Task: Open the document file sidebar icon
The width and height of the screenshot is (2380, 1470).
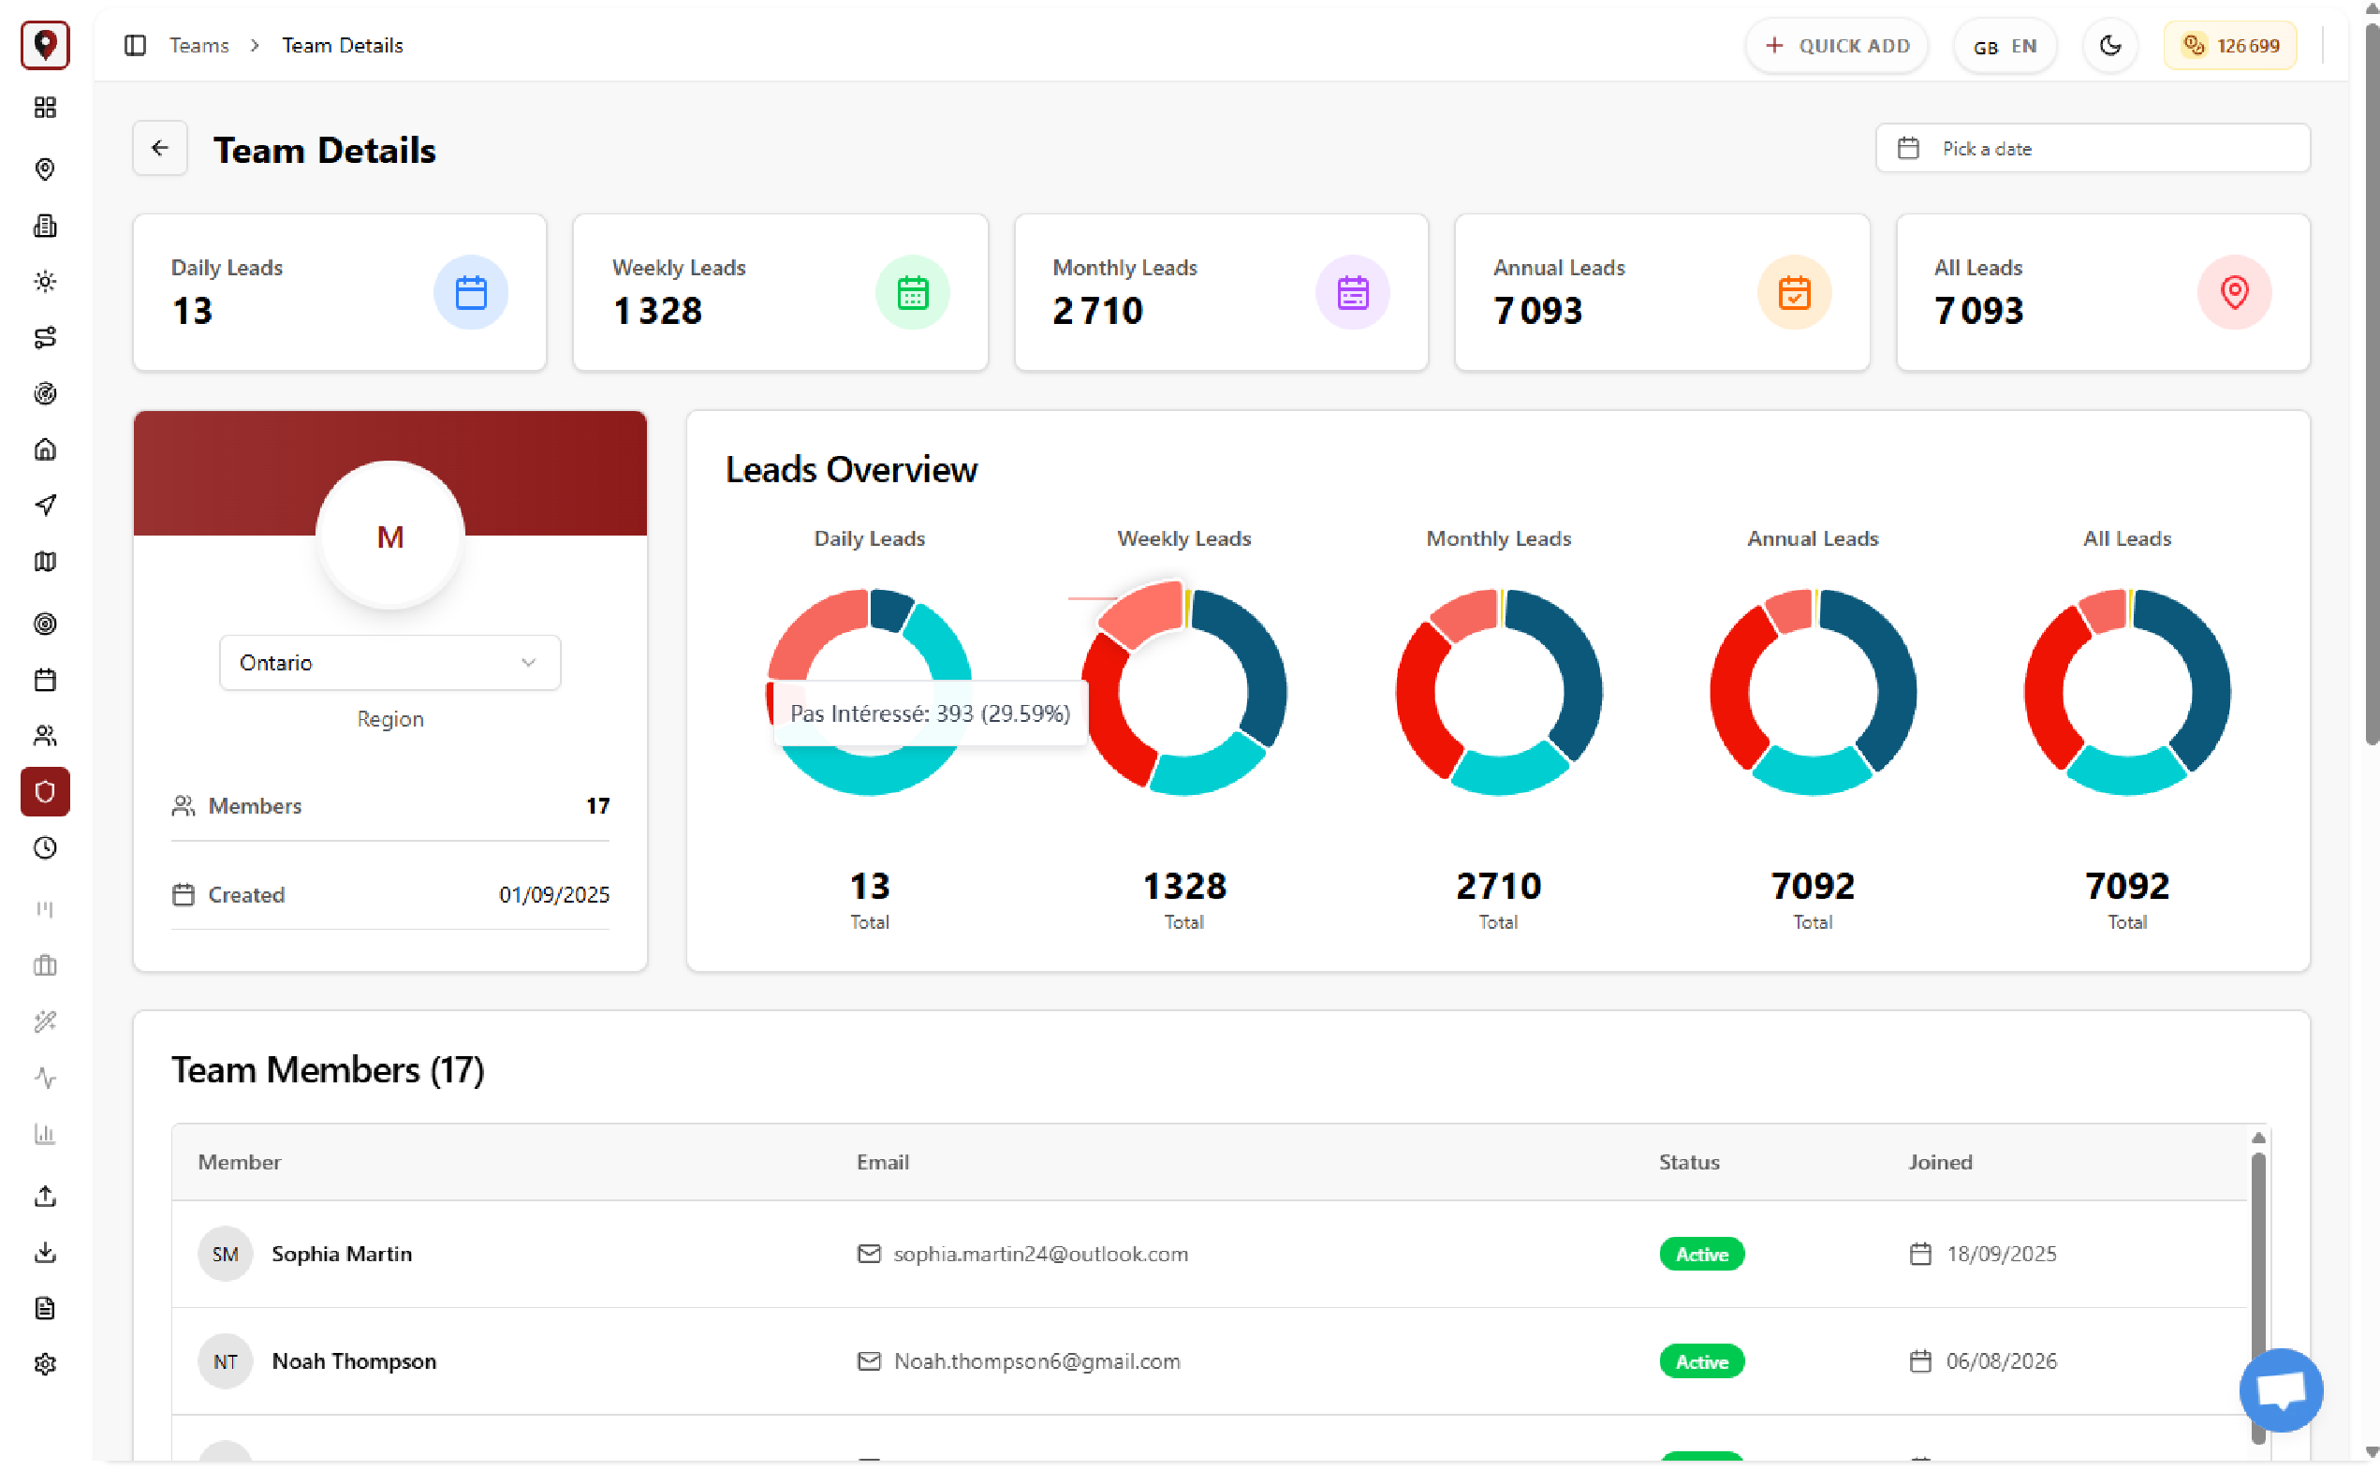Action: pyautogui.click(x=45, y=1309)
